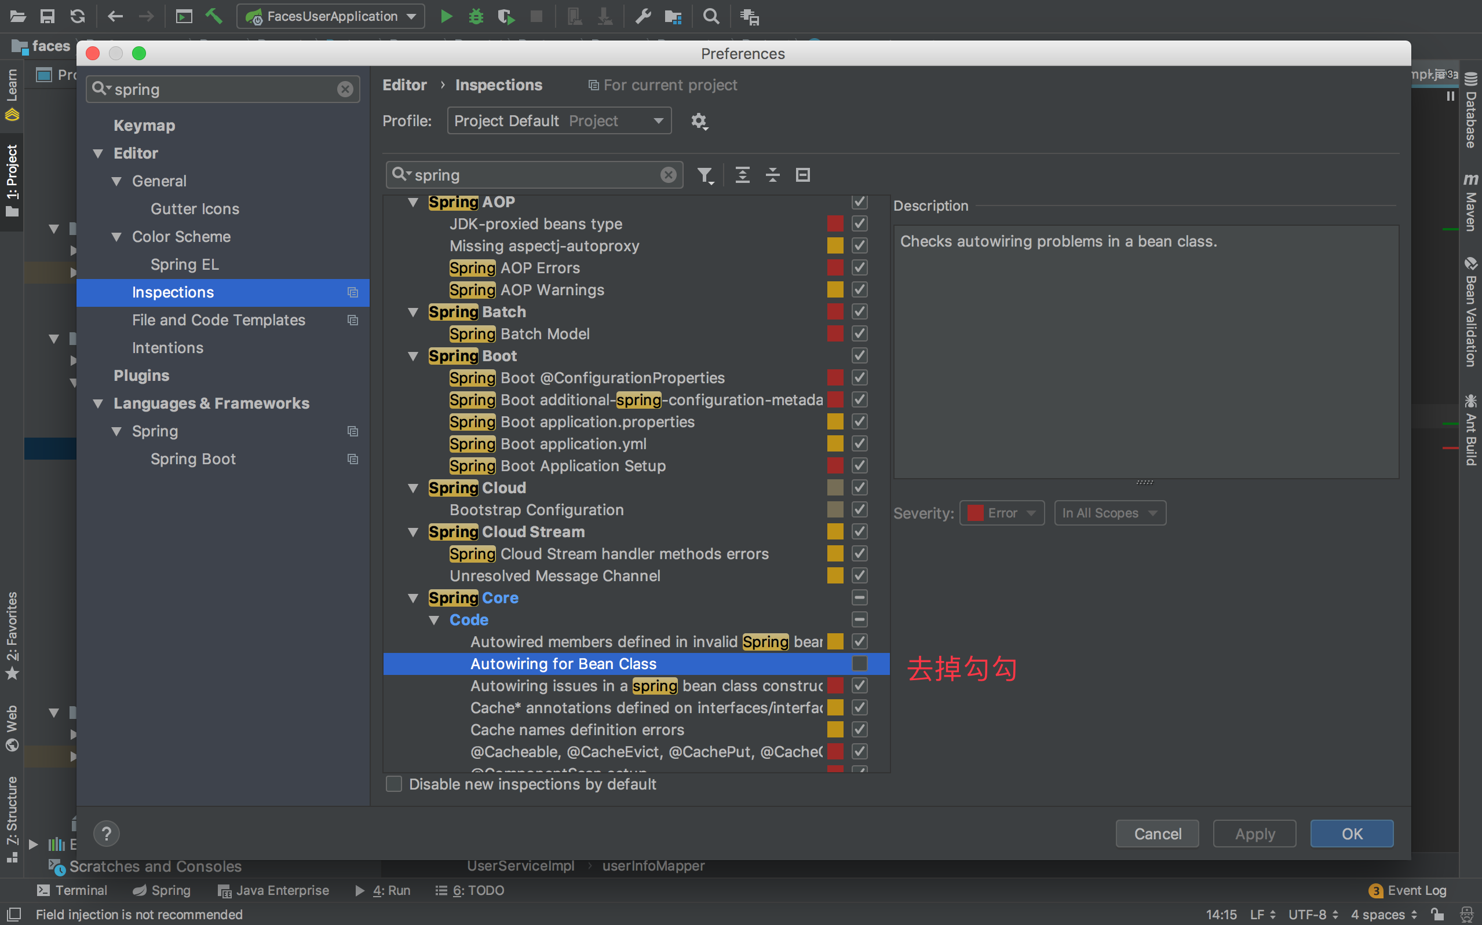Start debugging with the bug icon
The width and height of the screenshot is (1482, 925).
476,17
